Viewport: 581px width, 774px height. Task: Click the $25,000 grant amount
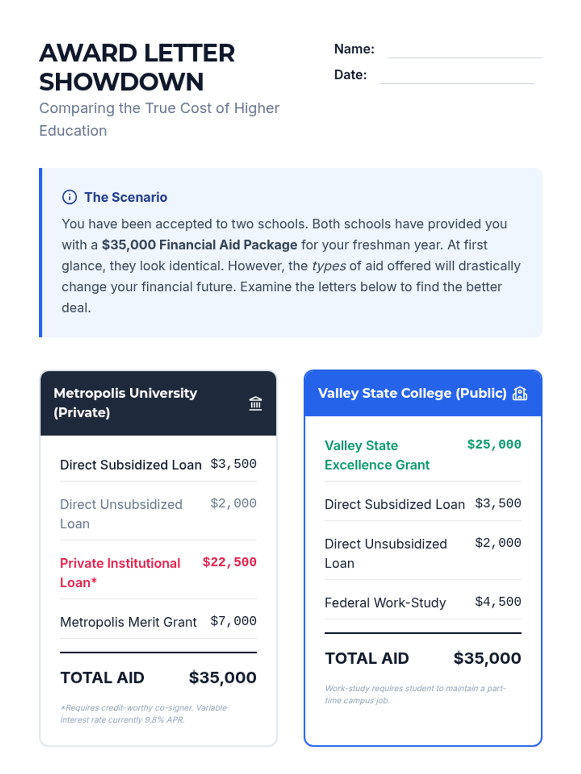point(494,445)
